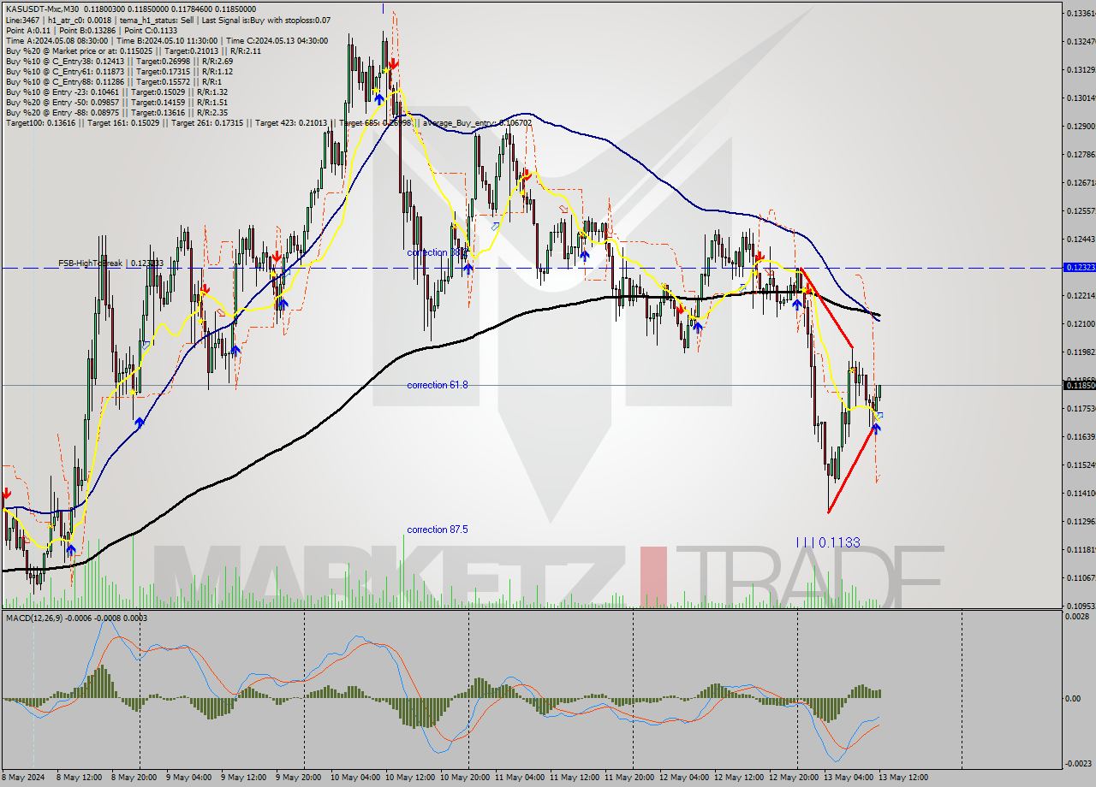1096x787 pixels.
Task: Click the 'Target 261: 0.17315' text
Action: [x=208, y=122]
